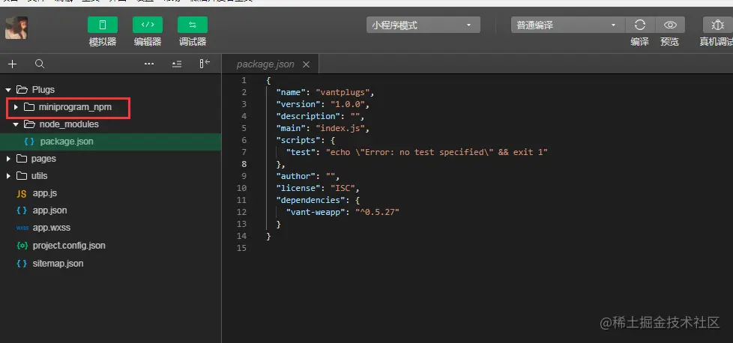Expand the pages folder arrow
The height and width of the screenshot is (343, 733).
tap(8, 159)
